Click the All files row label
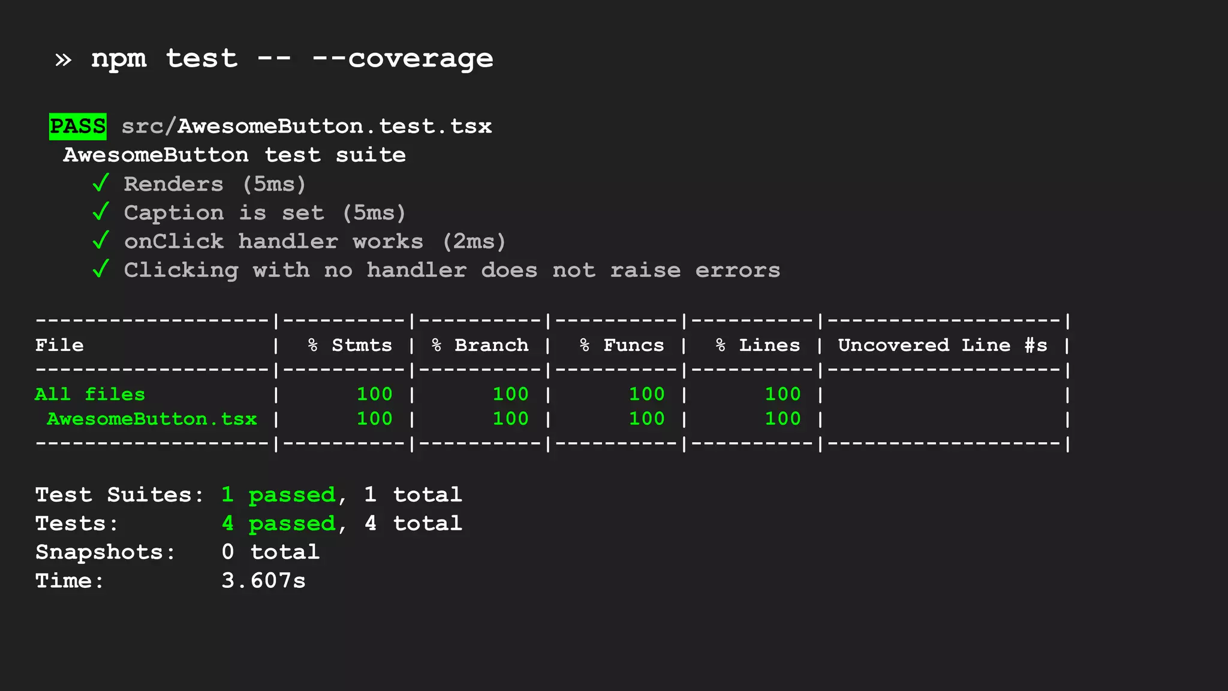The height and width of the screenshot is (691, 1228). (x=90, y=394)
